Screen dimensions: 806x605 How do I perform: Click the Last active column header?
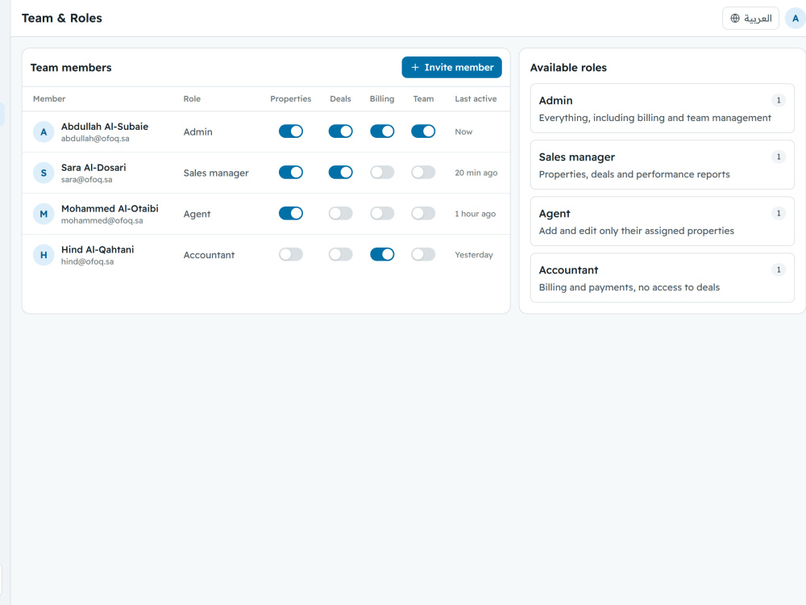click(476, 98)
